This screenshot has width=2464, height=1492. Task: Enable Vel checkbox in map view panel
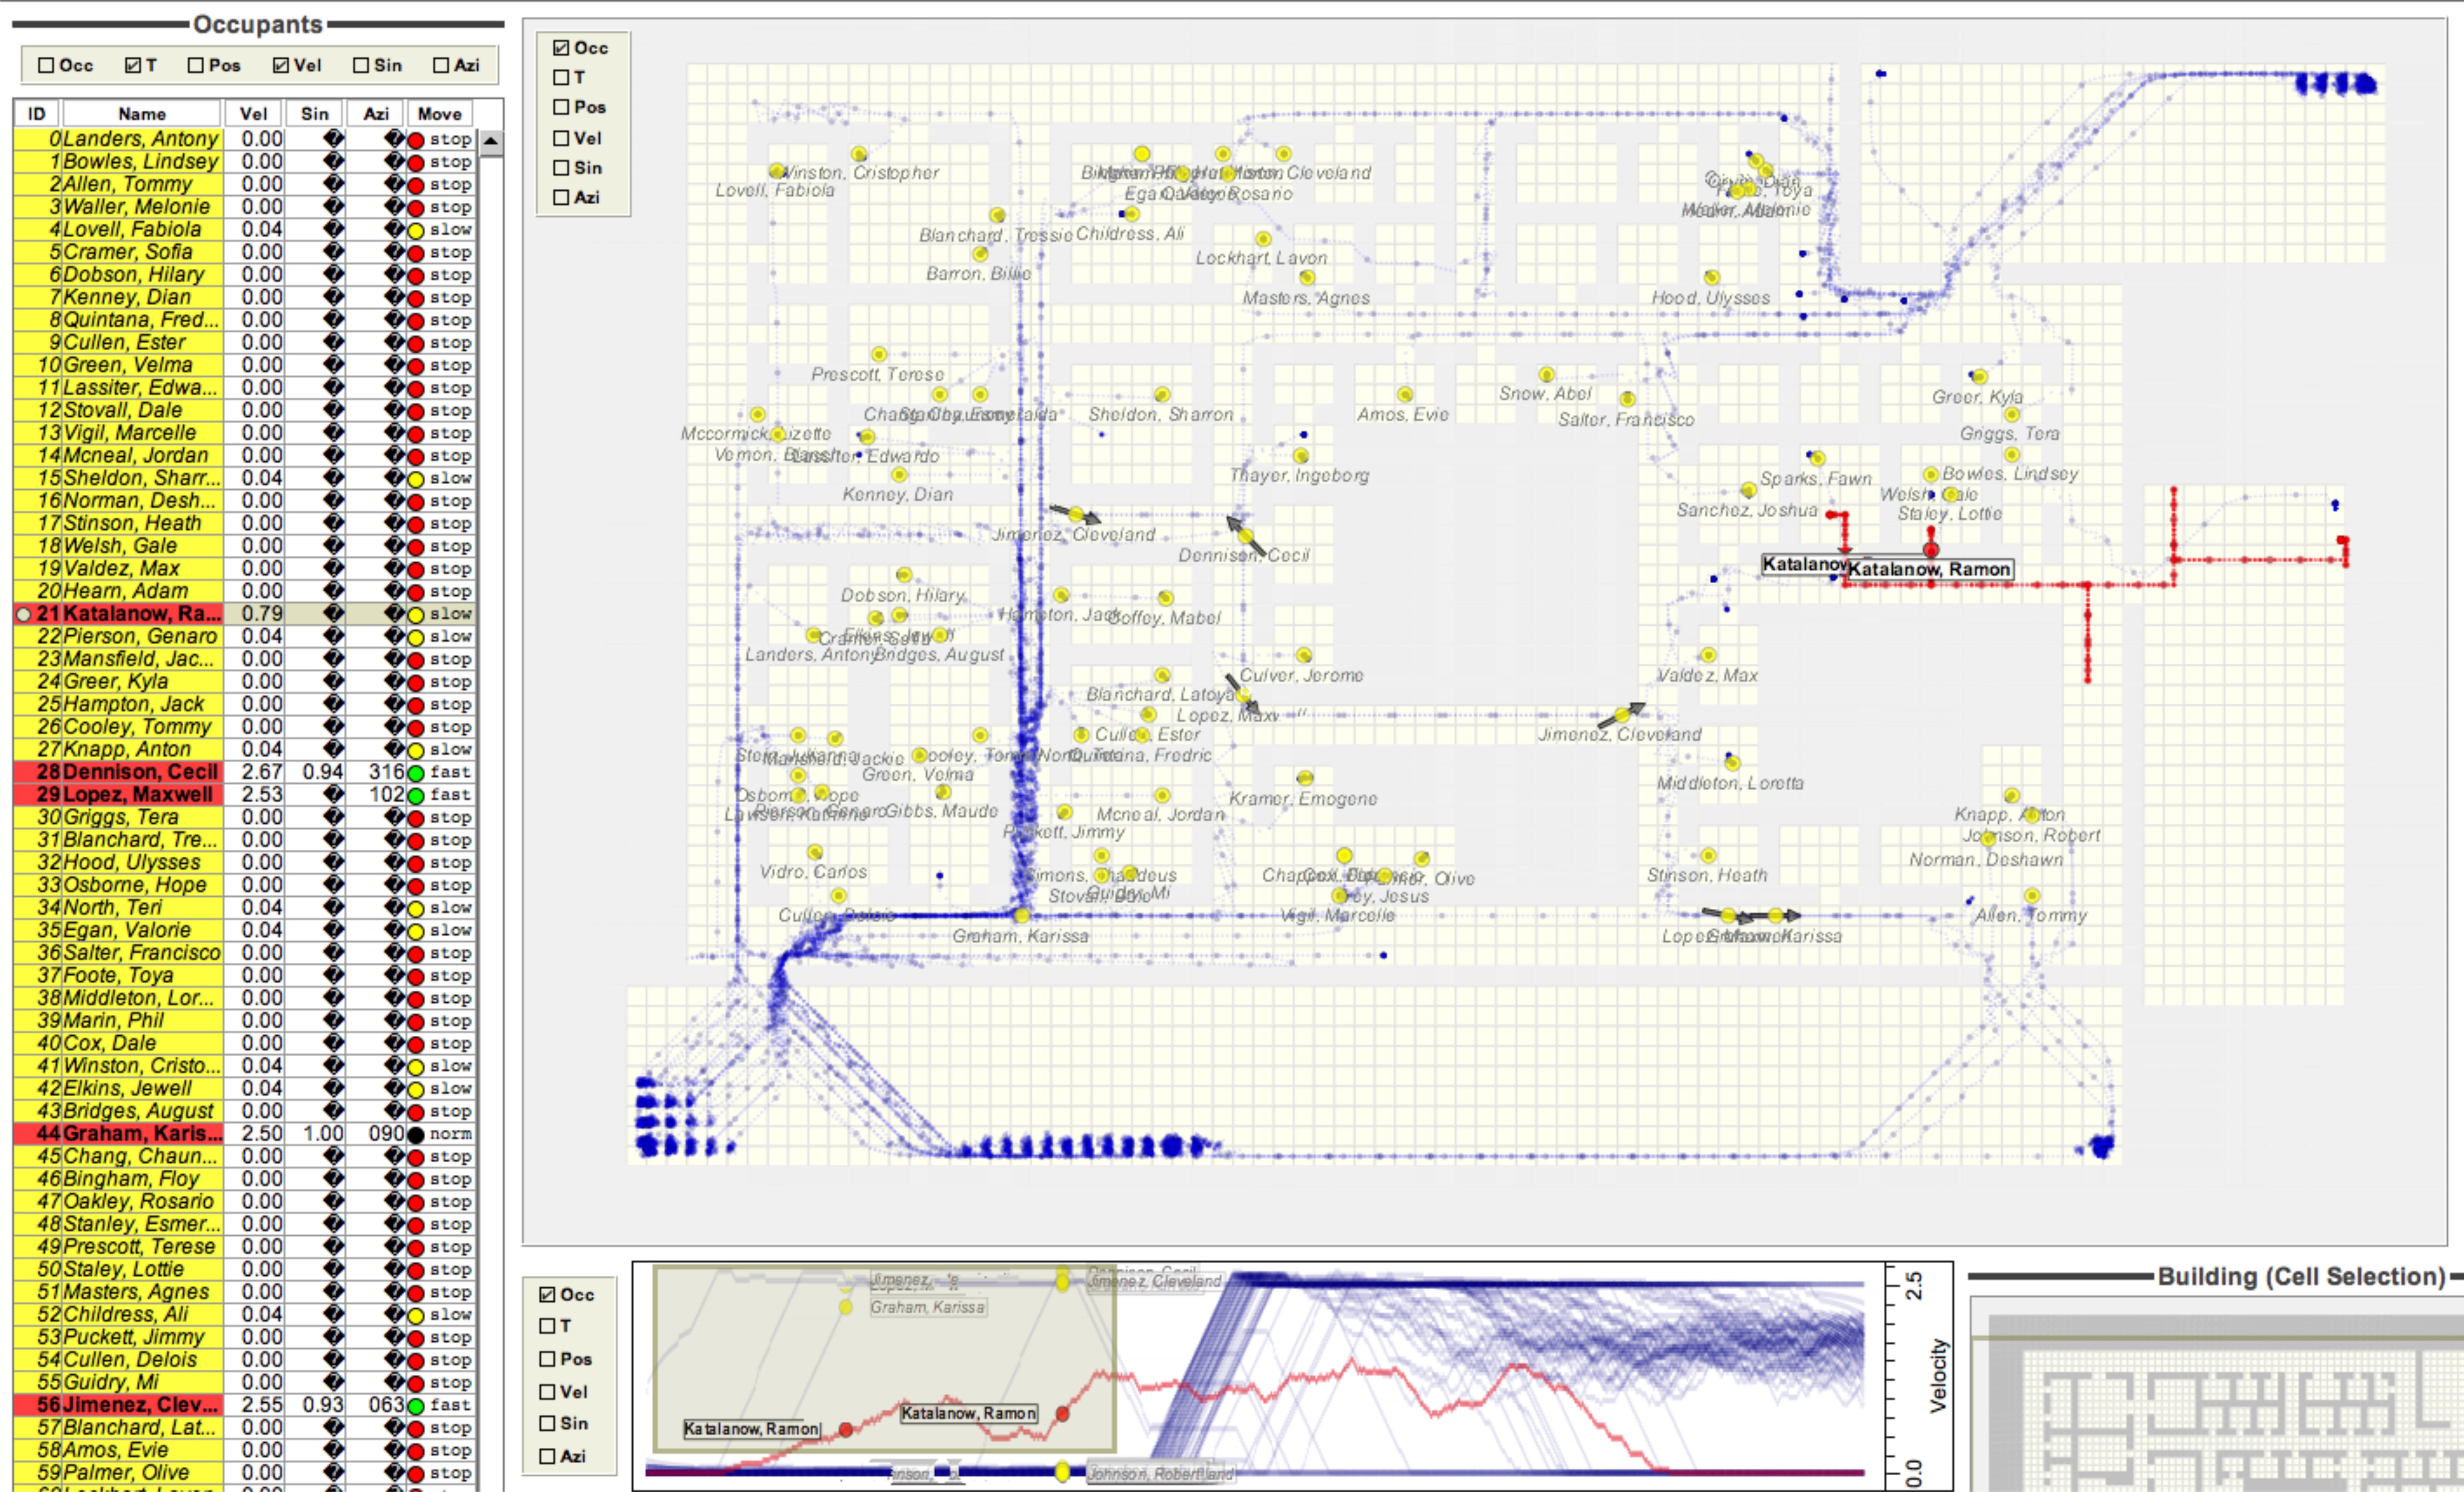561,138
